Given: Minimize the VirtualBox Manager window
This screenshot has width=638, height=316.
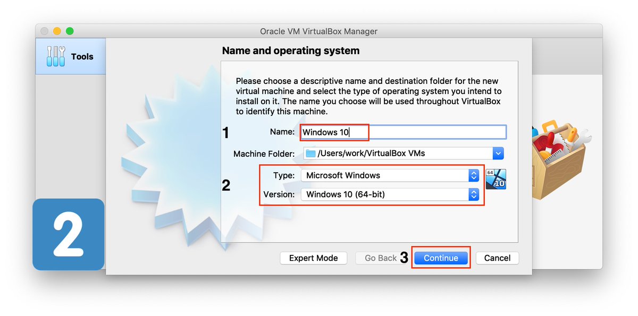Looking at the screenshot, I should [x=57, y=31].
